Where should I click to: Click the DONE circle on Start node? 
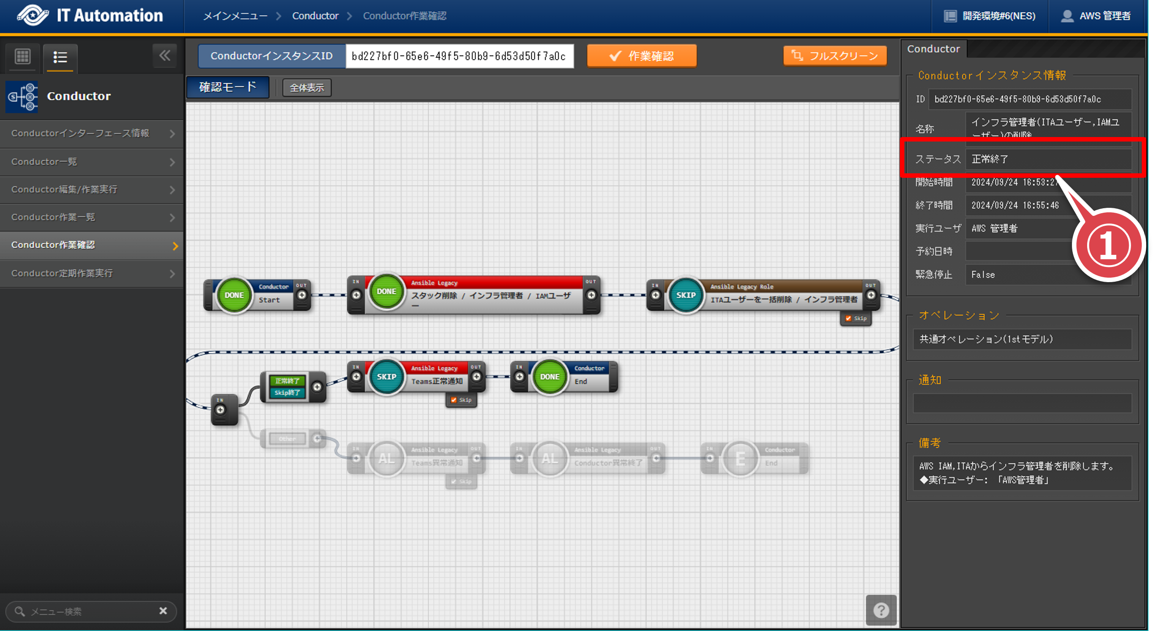point(234,295)
